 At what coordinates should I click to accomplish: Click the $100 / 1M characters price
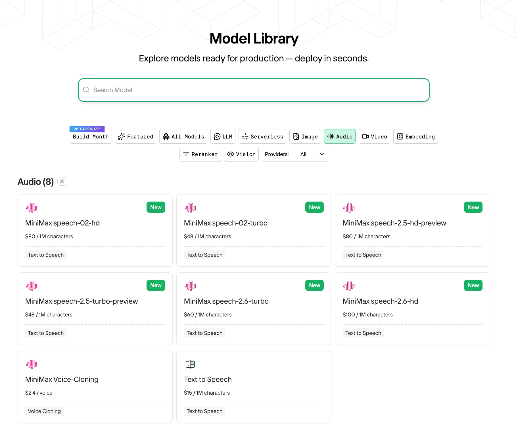tap(367, 314)
